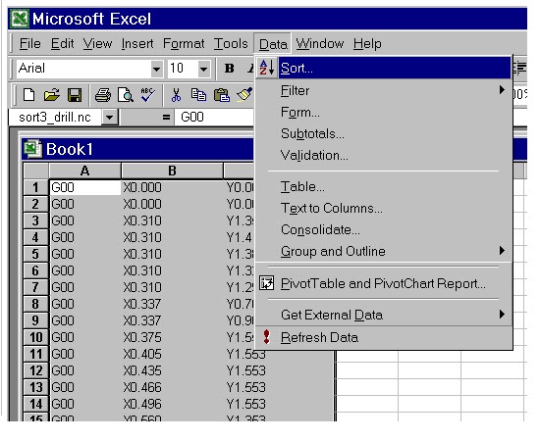This screenshot has width=540, height=441.
Task: Select the Format Painter brush icon
Action: pos(244,94)
